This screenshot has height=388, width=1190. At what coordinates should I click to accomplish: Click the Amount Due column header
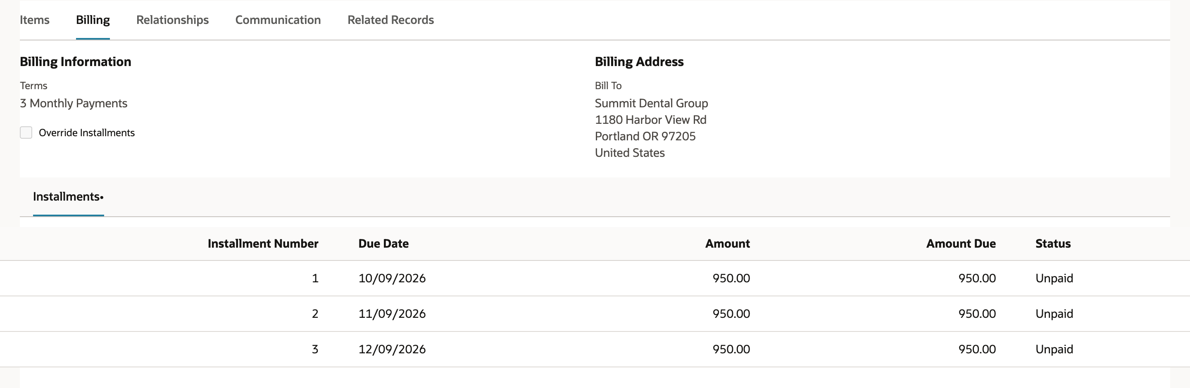pyautogui.click(x=961, y=244)
